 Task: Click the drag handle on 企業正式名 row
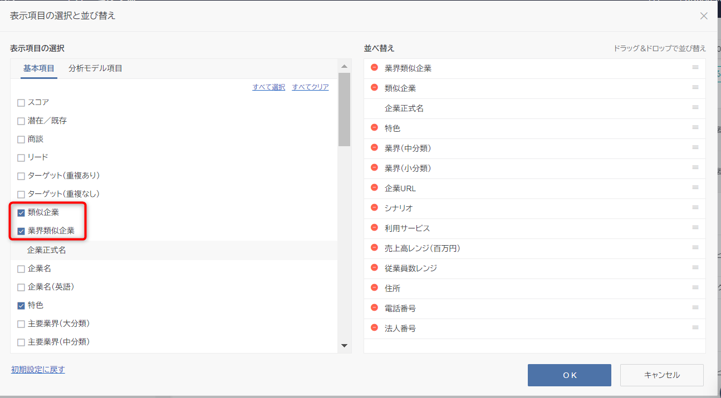point(695,107)
